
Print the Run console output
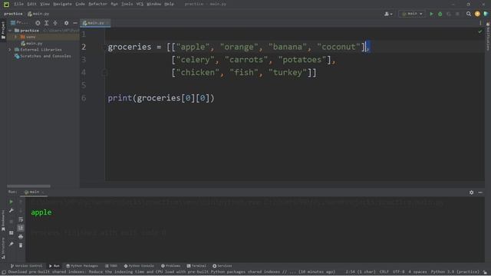pyautogui.click(x=21, y=237)
